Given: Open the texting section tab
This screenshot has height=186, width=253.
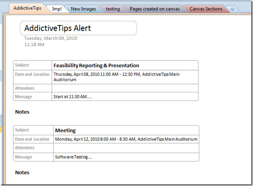Looking at the screenshot, I should click(x=113, y=9).
